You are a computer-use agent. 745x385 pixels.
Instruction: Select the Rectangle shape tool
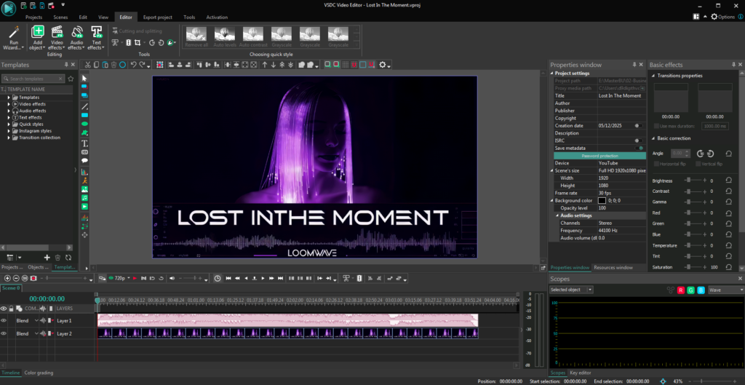[84, 115]
